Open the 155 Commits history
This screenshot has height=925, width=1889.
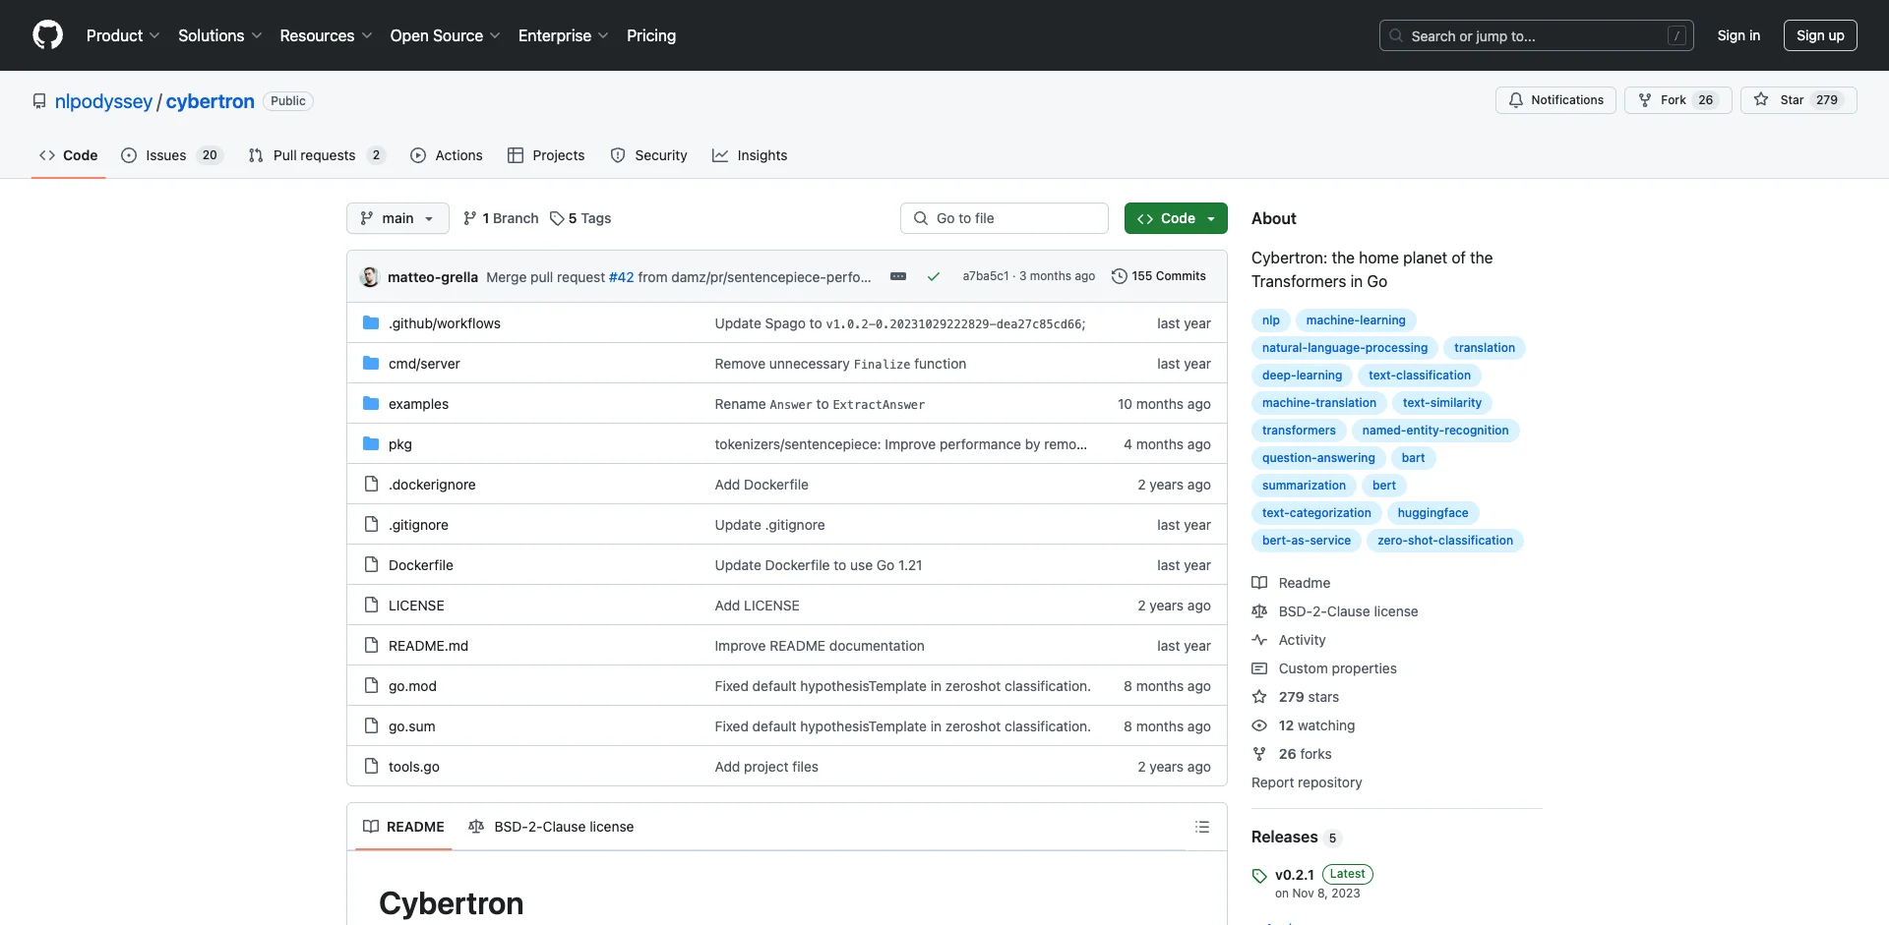1159,276
